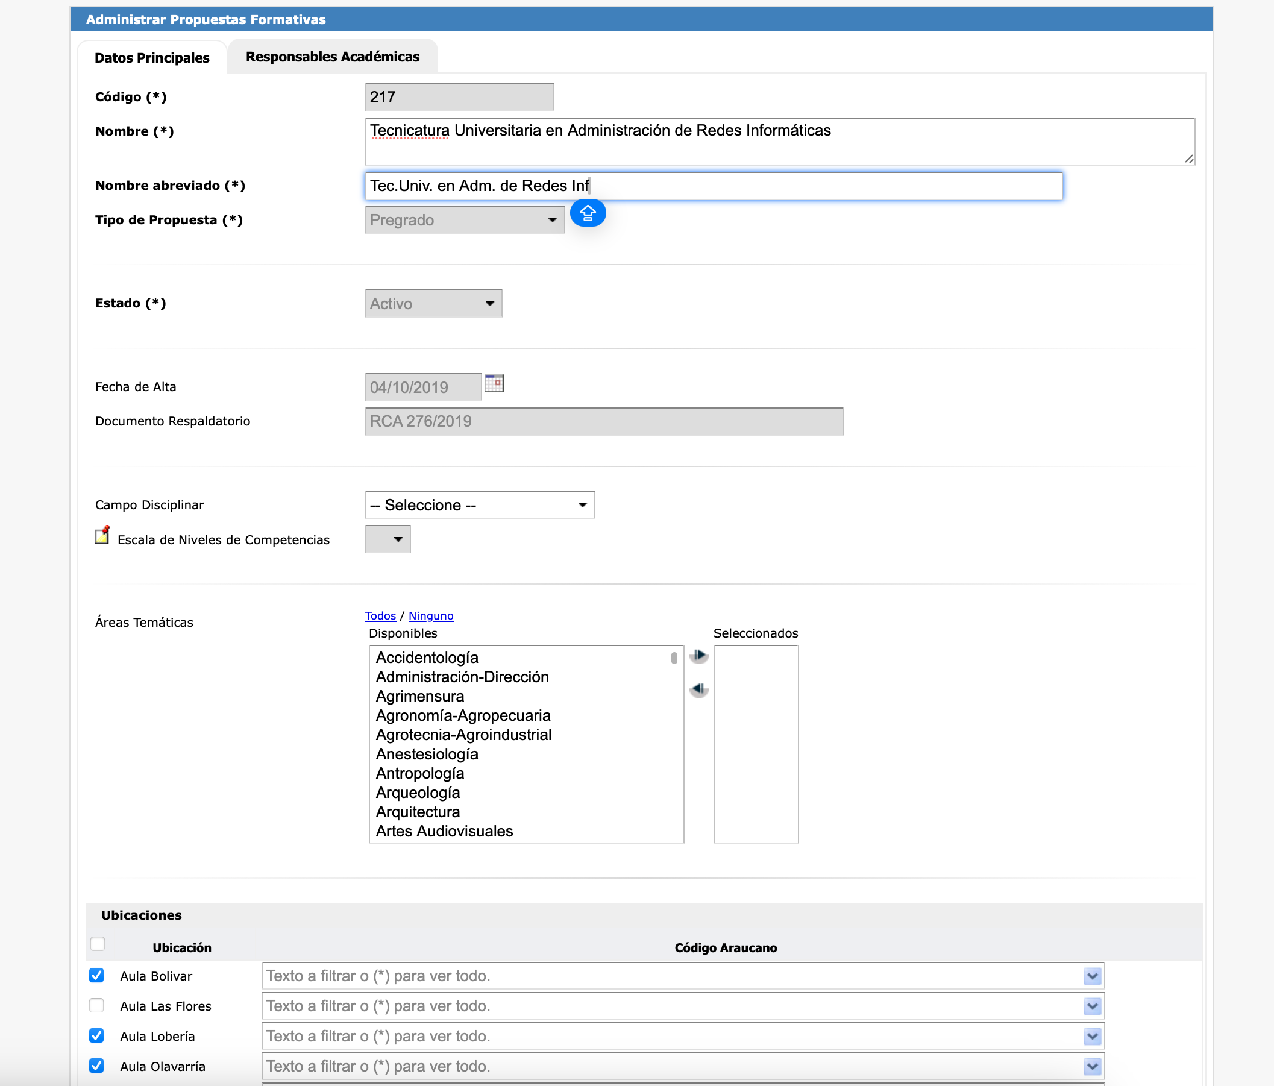Select Accidentología in the Disponibles list
This screenshot has height=1086, width=1274.
click(427, 658)
